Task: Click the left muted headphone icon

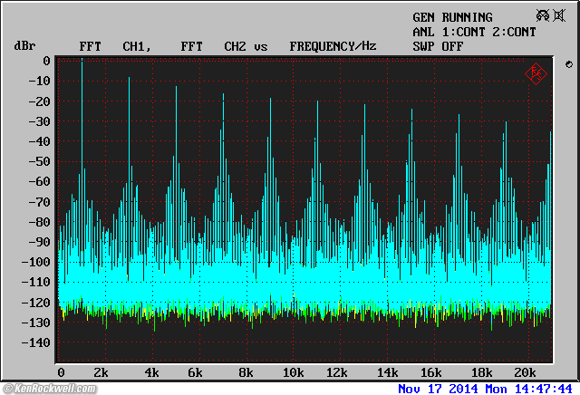Action: (543, 15)
